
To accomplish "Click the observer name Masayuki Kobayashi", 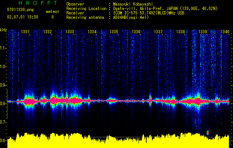I will click(x=133, y=4).
